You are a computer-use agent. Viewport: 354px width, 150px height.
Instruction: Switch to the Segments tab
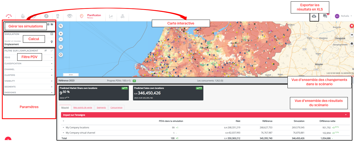101,108
